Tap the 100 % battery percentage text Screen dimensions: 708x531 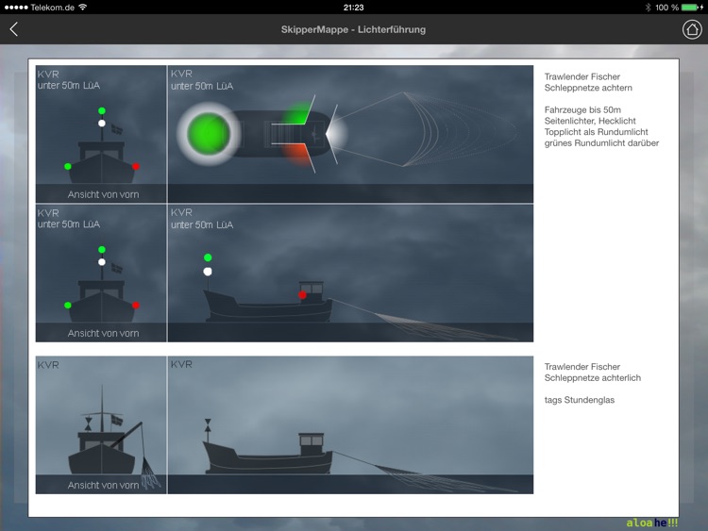[666, 8]
